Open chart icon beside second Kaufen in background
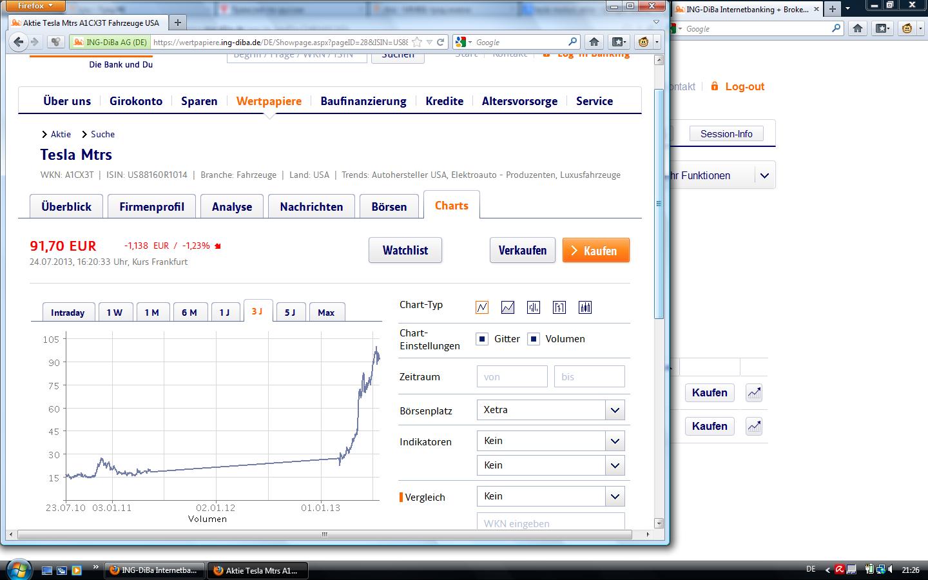Viewport: 928px width, 580px height. (754, 426)
